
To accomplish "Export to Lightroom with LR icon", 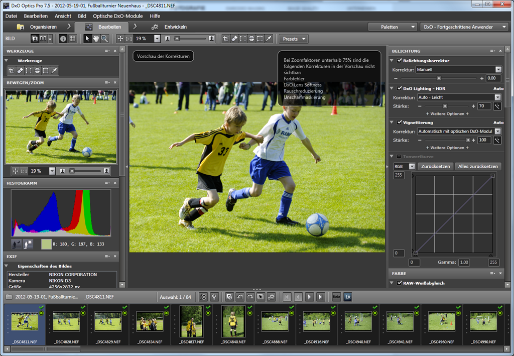I will pos(347,297).
